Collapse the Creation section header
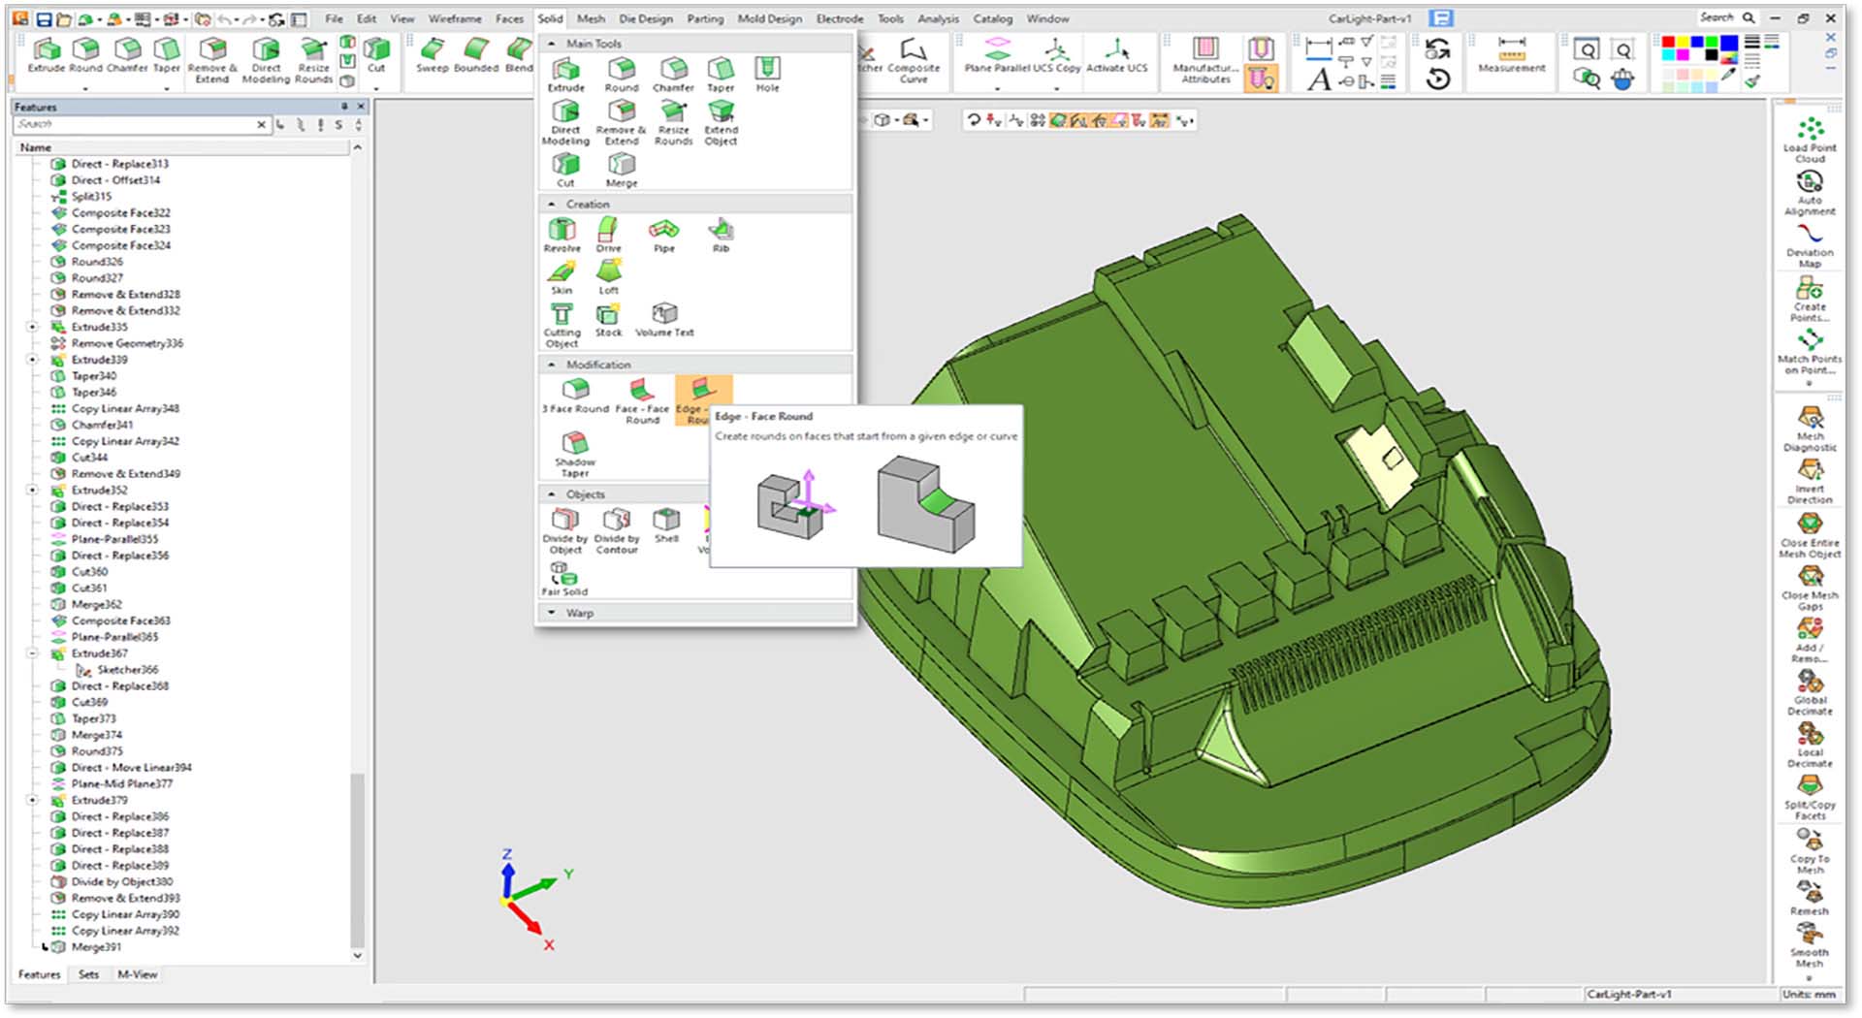The width and height of the screenshot is (1862, 1018). point(552,205)
